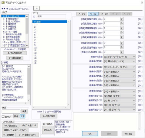This screenshot has height=138, width=145.
Task: Click the OK button
Action: (x=90, y=134)
